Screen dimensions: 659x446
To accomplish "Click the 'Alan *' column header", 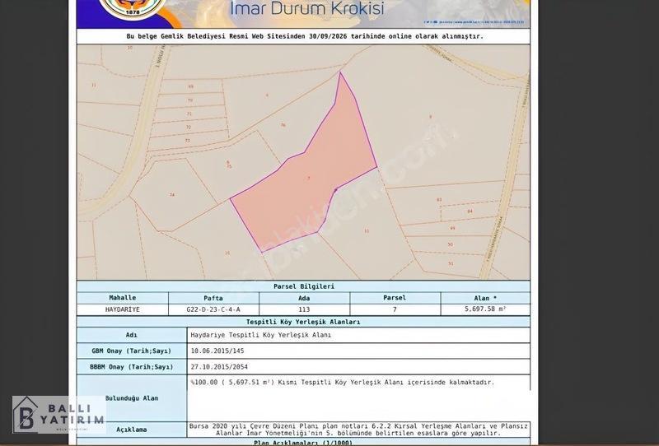I will 485,298.
